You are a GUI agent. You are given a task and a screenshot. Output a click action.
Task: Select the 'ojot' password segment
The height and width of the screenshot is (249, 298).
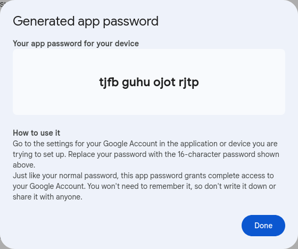164,82
